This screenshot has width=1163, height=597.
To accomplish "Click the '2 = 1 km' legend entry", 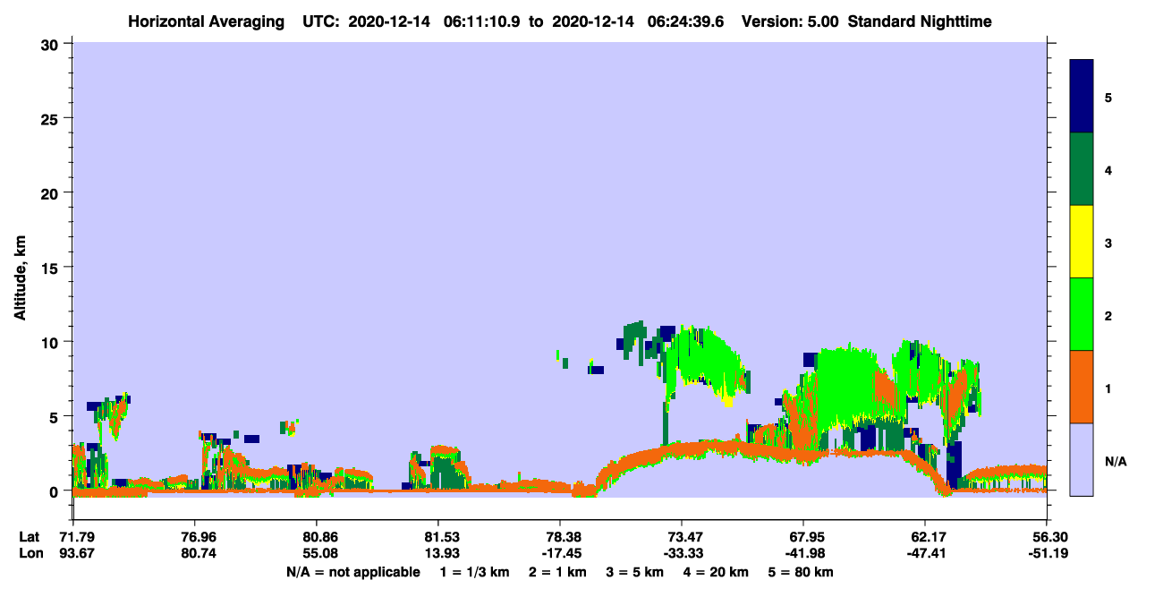I will point(556,572).
